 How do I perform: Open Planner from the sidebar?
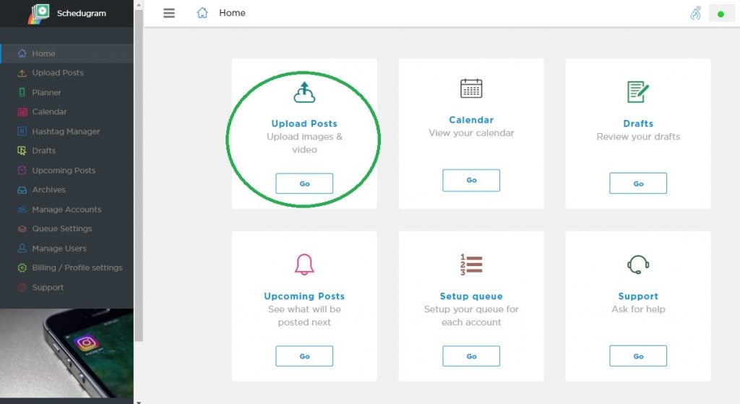pyautogui.click(x=46, y=93)
